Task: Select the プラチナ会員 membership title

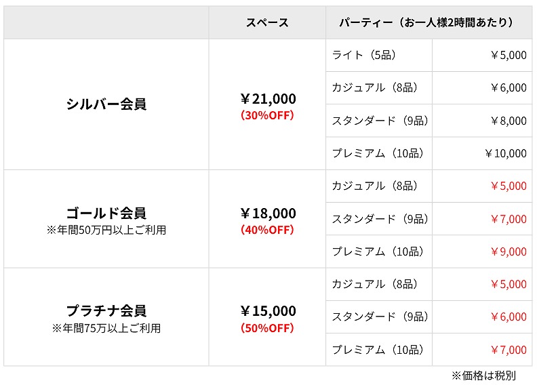Action: tap(106, 311)
